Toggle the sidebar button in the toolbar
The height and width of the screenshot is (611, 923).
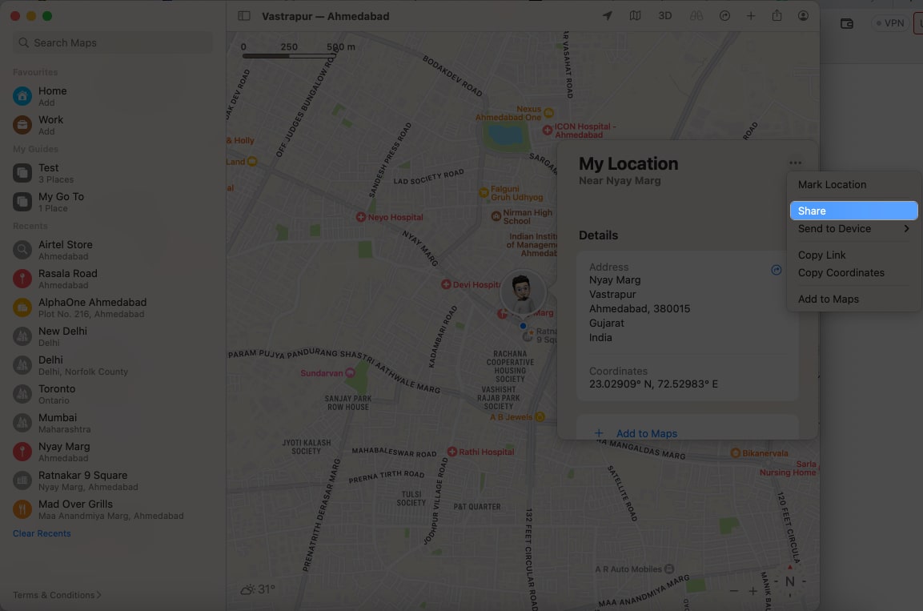coord(243,16)
